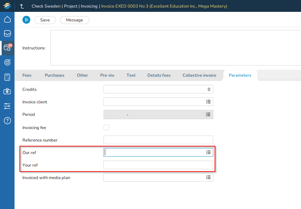Toggle the Invoicing fee checkbox
Screen dimensions: 301x209
click(106, 127)
